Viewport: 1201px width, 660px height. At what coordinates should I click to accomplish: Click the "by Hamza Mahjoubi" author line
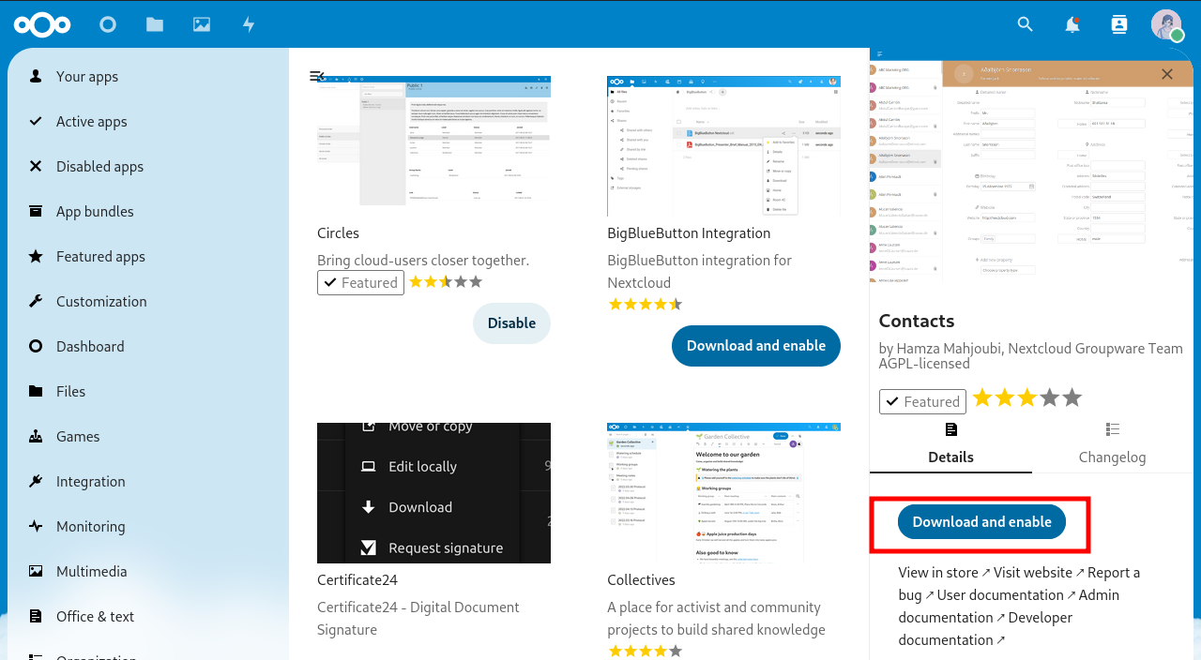1031,349
